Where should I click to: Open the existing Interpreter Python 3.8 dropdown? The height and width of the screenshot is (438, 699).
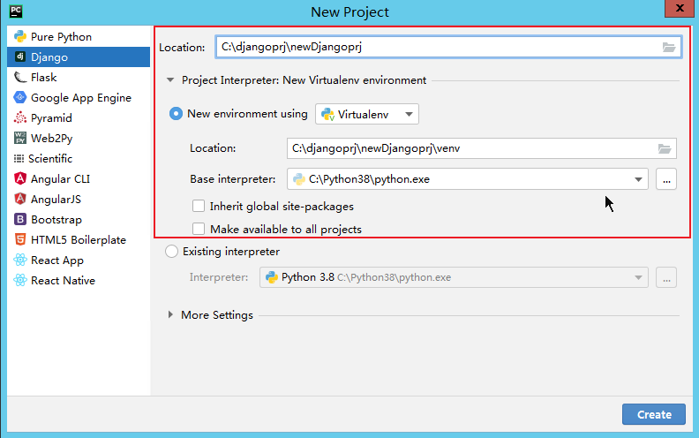454,277
